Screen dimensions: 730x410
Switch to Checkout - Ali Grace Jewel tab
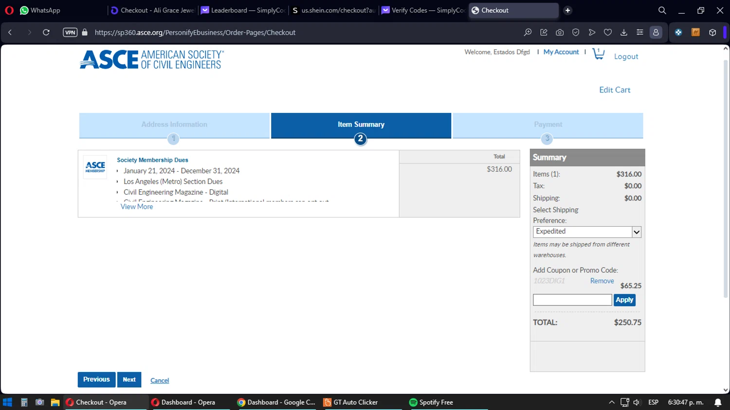coord(152,10)
